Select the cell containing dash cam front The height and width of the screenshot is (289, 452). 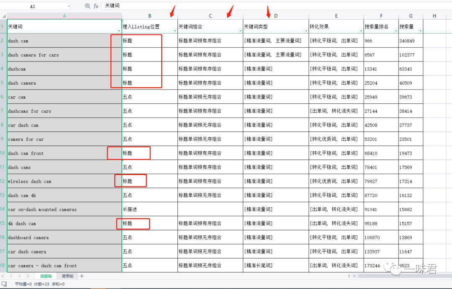click(x=63, y=153)
